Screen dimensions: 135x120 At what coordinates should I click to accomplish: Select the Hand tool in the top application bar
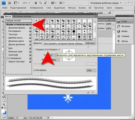(36, 3)
